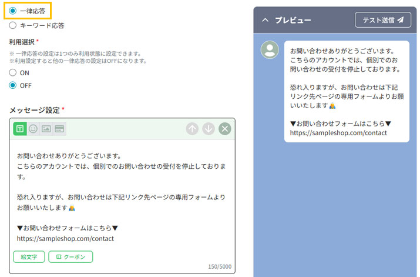Screen dimensions: 420x277
Task: Select the 一律応答 radio option
Action: [13, 11]
